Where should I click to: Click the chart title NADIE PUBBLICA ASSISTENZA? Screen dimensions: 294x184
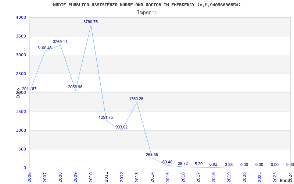tap(147, 5)
